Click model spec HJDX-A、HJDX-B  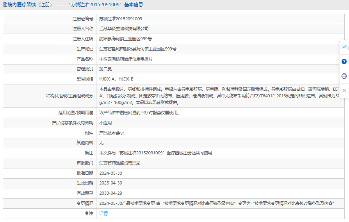pos(116,79)
